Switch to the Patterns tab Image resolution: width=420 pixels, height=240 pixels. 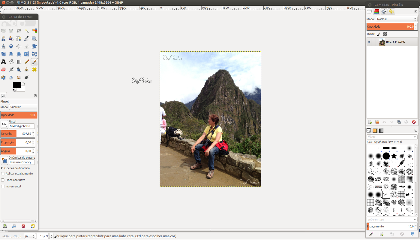[375, 131]
